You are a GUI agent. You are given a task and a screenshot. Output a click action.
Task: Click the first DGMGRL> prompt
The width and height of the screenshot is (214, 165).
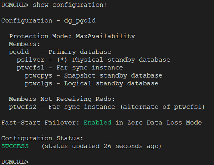coord(15,5)
